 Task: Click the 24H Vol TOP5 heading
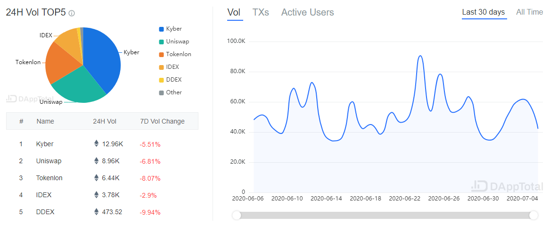pos(35,13)
